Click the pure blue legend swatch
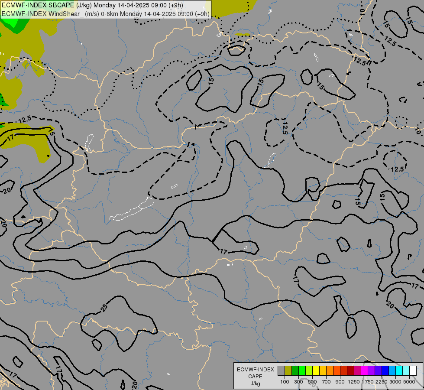The image size is (424, 390). [385, 370]
